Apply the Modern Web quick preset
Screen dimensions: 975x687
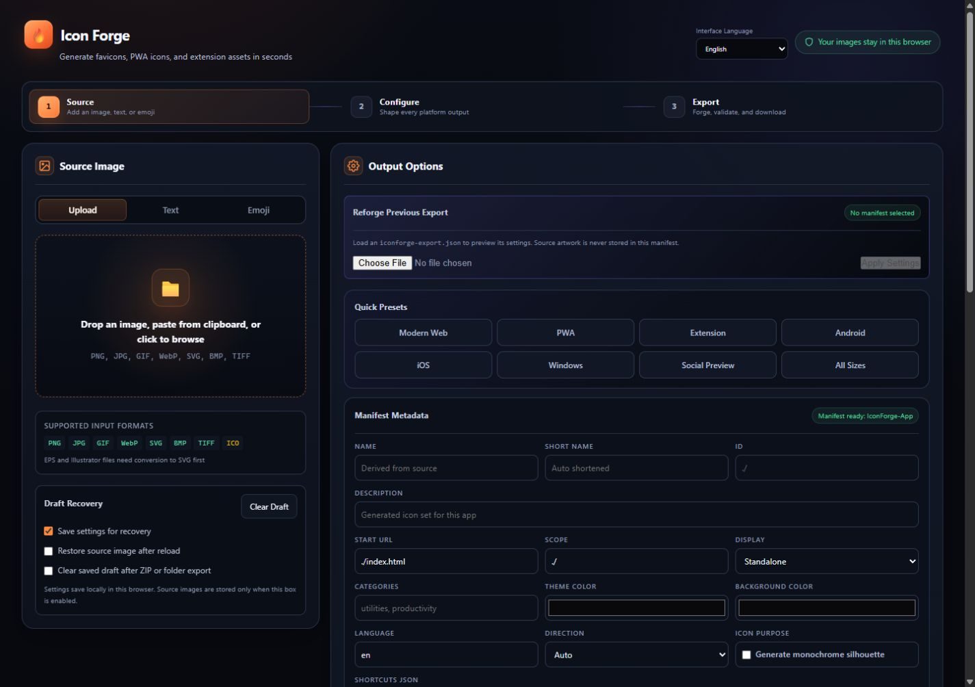(x=424, y=333)
